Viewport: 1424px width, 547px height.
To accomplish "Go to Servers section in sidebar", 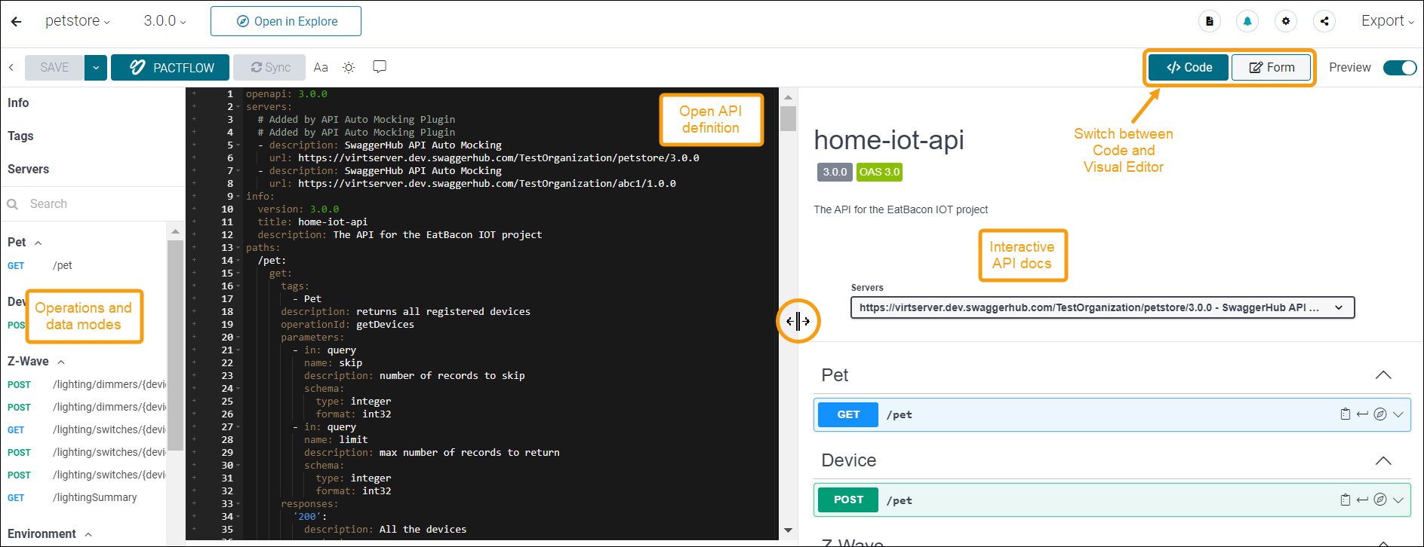I will point(28,170).
